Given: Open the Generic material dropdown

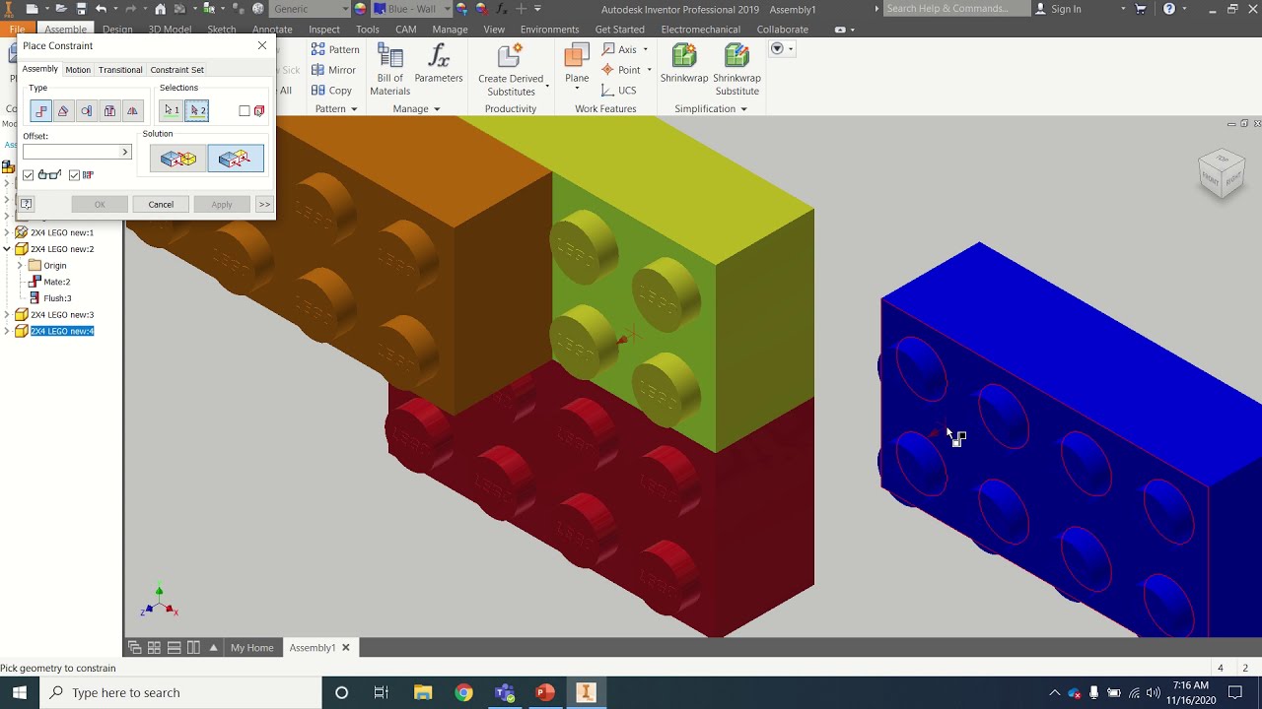Looking at the screenshot, I should [344, 9].
